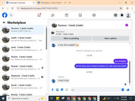Open the tab search dropdown arrow
The height and width of the screenshot is (101, 135).
click(x=3, y=3)
